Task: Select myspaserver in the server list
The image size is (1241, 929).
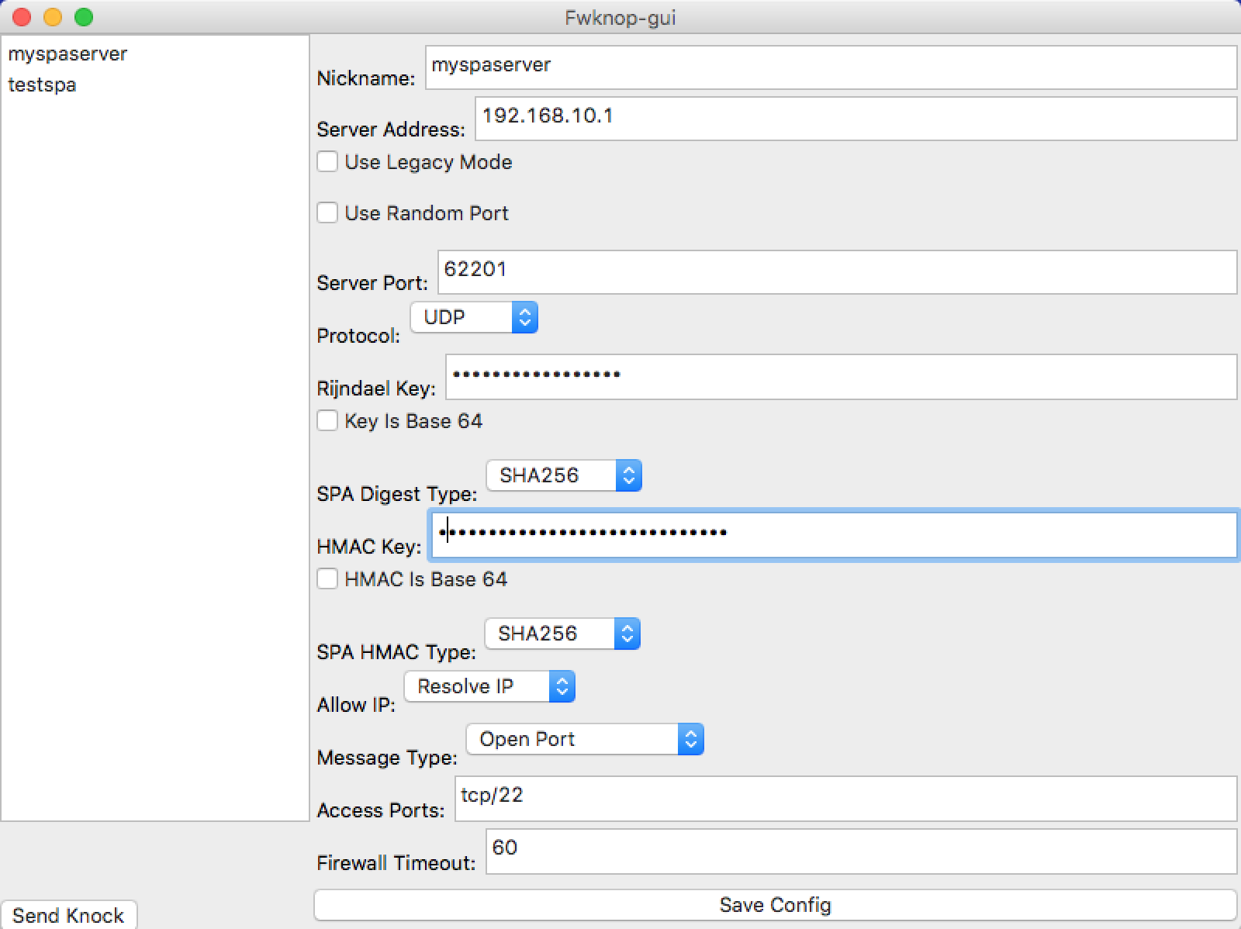Action: [x=67, y=54]
